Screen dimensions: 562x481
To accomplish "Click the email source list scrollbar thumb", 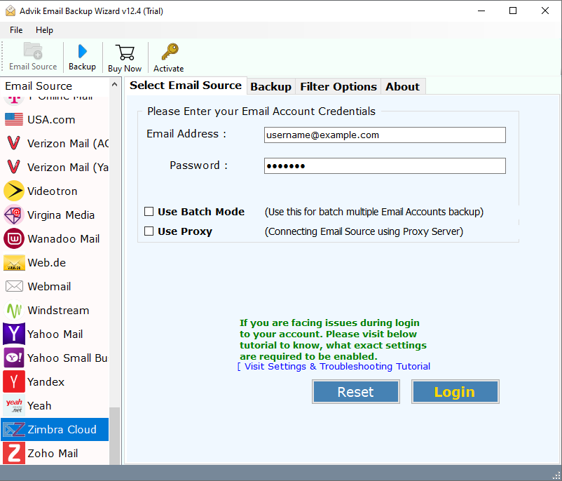I will pyautogui.click(x=115, y=436).
